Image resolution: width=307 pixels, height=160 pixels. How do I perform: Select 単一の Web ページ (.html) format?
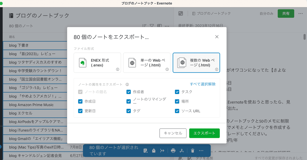pyautogui.click(x=147, y=63)
